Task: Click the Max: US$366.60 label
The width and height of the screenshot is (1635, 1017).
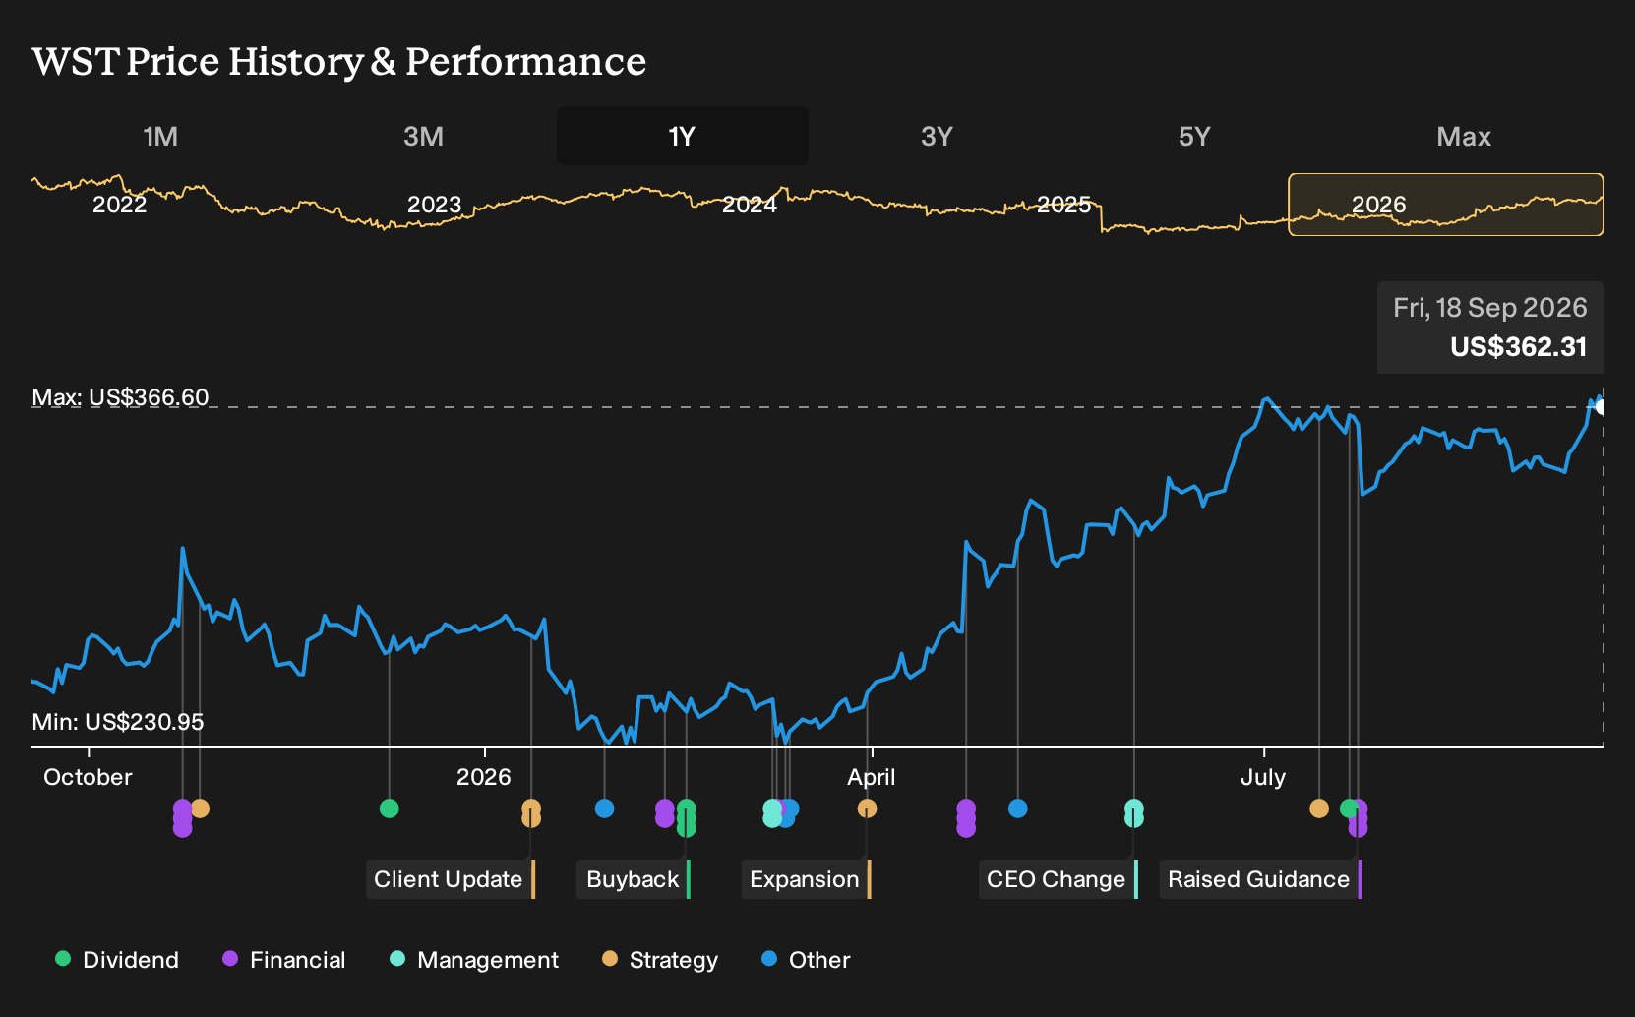Action: click(120, 397)
